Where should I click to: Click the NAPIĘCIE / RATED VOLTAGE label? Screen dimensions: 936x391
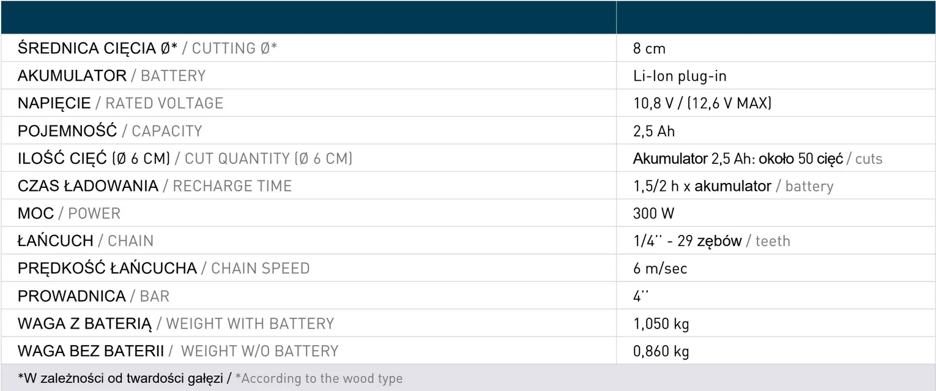pos(120,103)
